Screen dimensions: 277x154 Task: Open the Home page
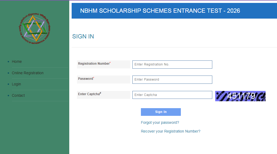pyautogui.click(x=17, y=61)
